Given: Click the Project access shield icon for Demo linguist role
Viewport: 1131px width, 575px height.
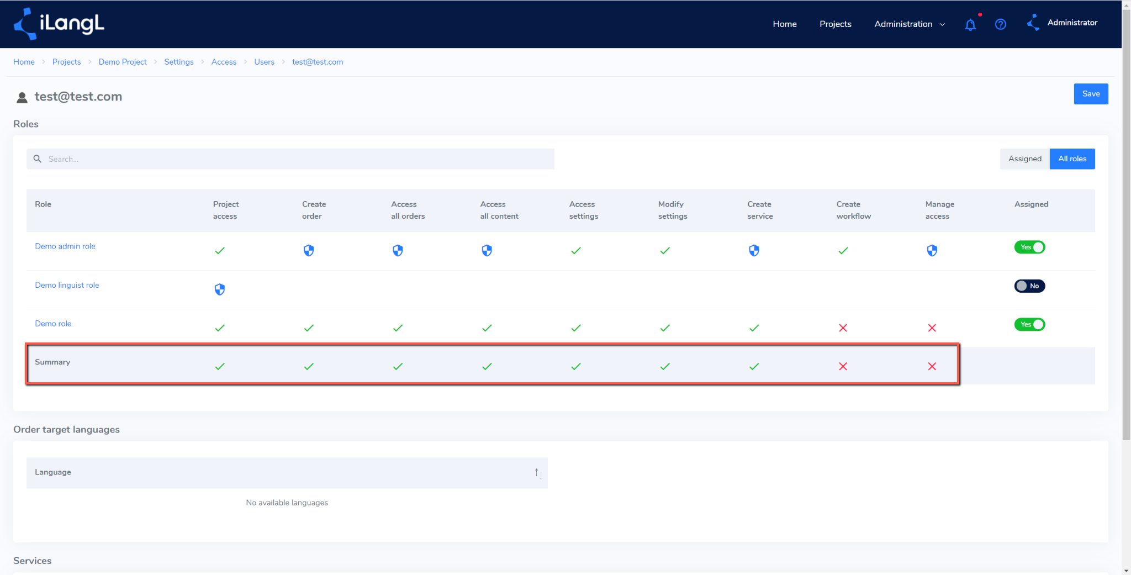Looking at the screenshot, I should pyautogui.click(x=220, y=289).
